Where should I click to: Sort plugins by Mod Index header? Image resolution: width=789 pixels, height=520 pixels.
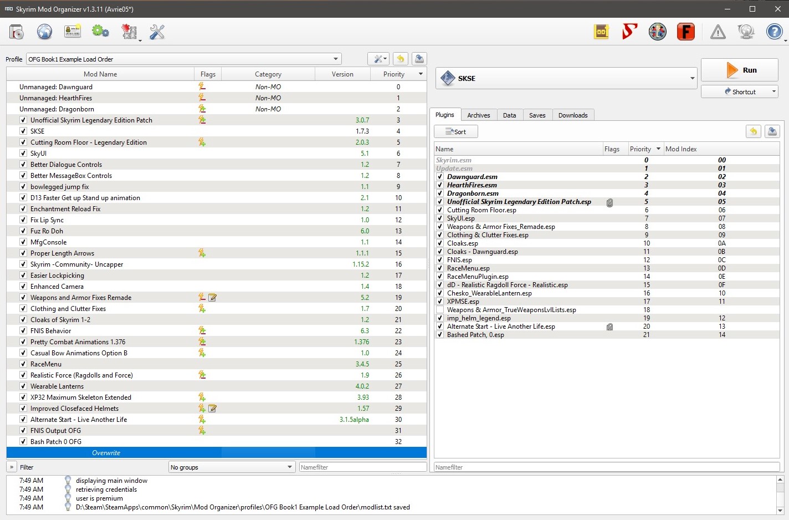click(721, 149)
